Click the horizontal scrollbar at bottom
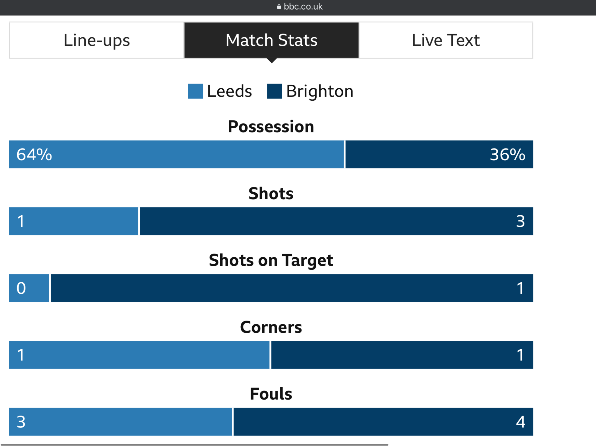 click(x=194, y=445)
